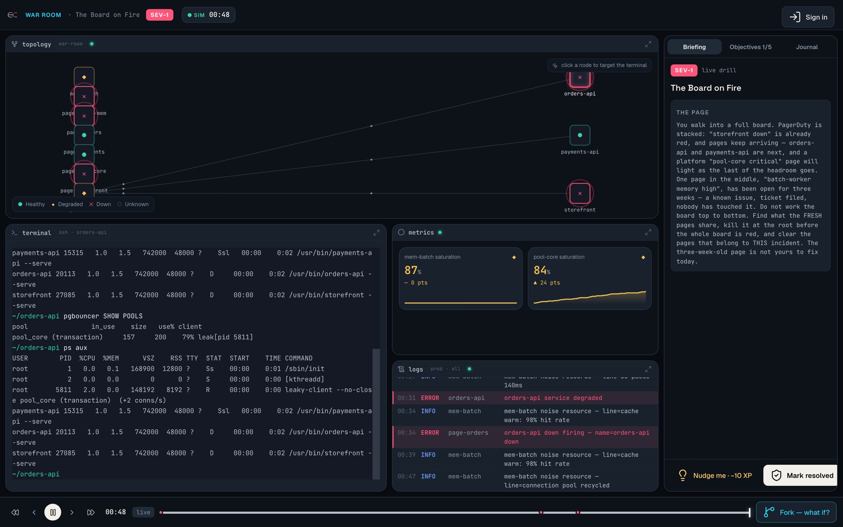Screen dimensions: 843x527
Task: Select the payments-api node in topology
Action: click(580, 135)
